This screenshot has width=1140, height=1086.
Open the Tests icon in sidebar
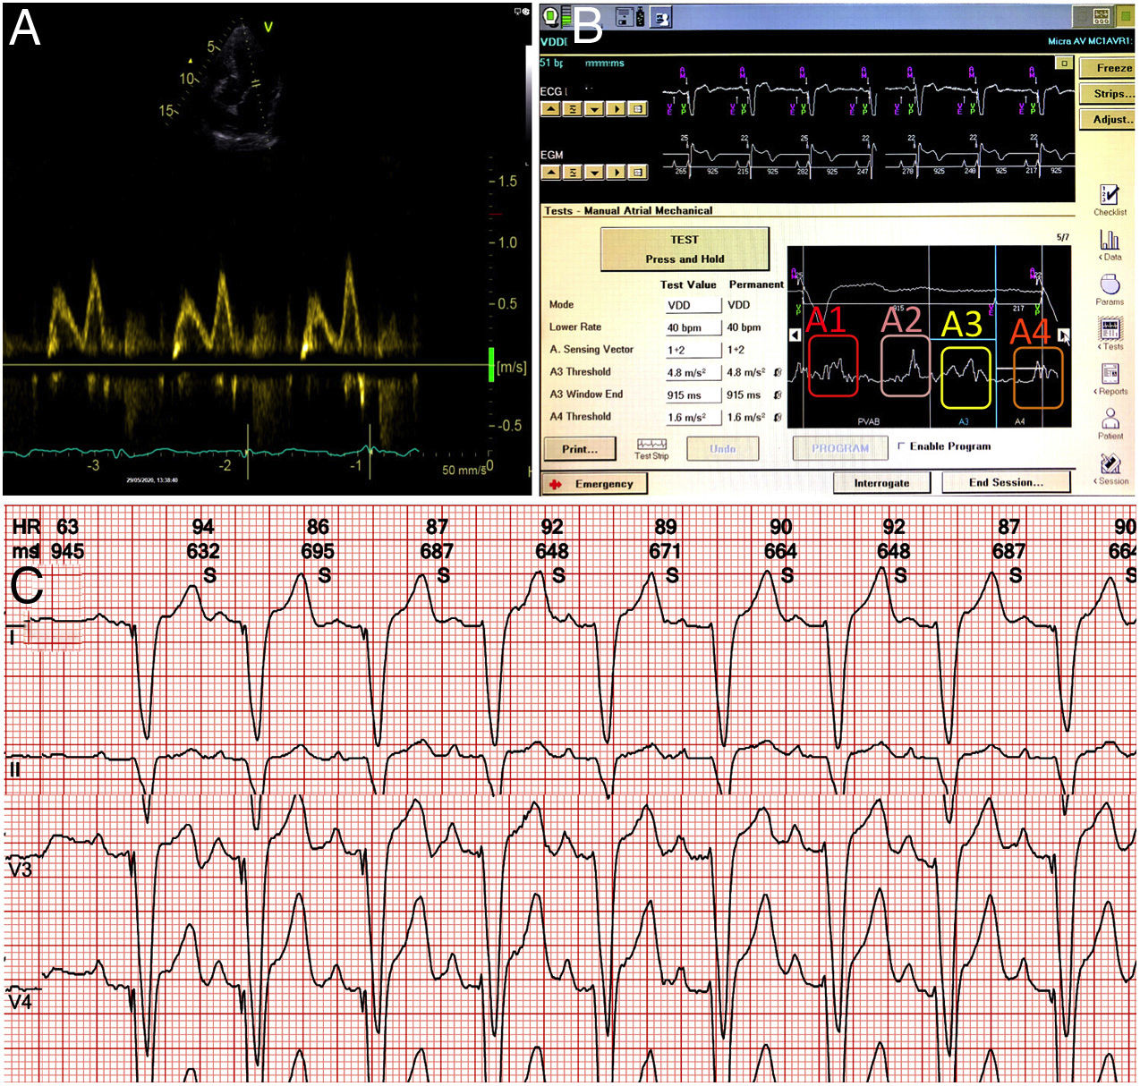pos(1110,329)
